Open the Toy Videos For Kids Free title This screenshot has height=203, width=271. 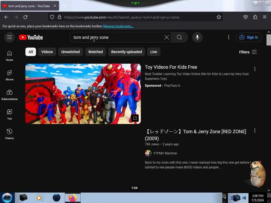pyautogui.click(x=171, y=67)
